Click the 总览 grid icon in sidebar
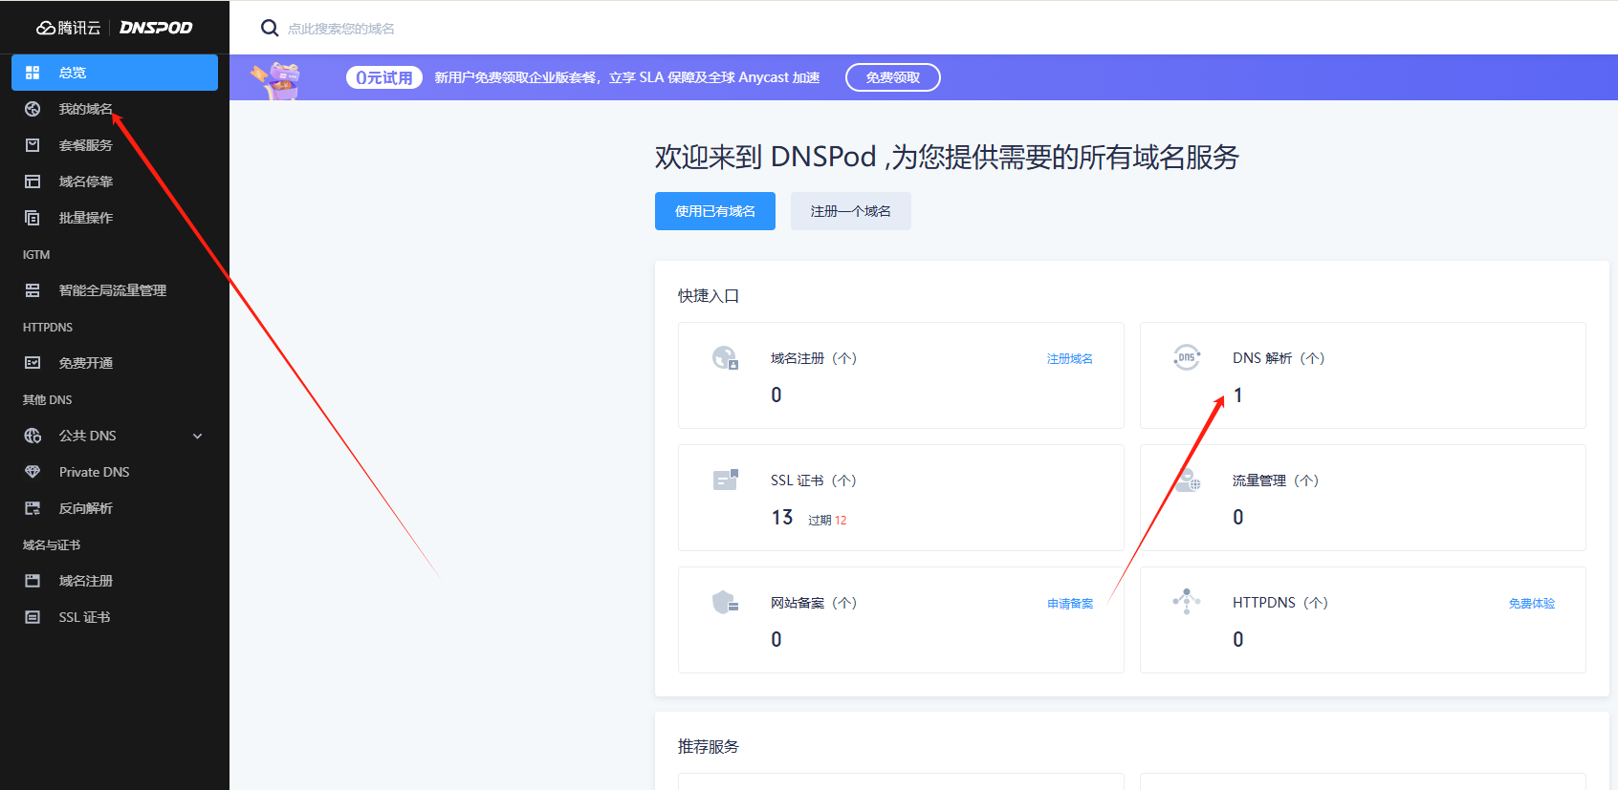 [33, 73]
